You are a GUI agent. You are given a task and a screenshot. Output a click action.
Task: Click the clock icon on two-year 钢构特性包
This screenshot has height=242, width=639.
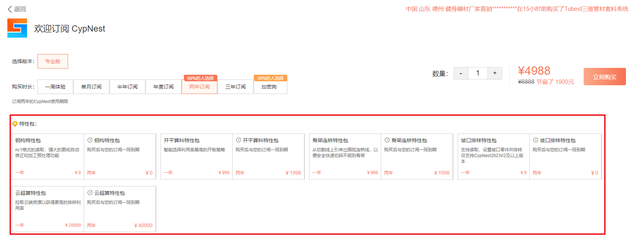[x=90, y=140]
